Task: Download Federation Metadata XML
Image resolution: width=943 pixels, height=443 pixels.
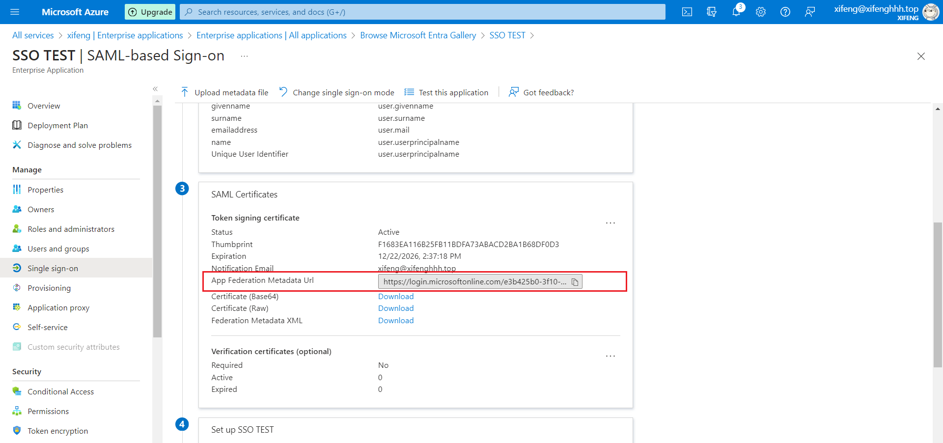Action: (396, 320)
